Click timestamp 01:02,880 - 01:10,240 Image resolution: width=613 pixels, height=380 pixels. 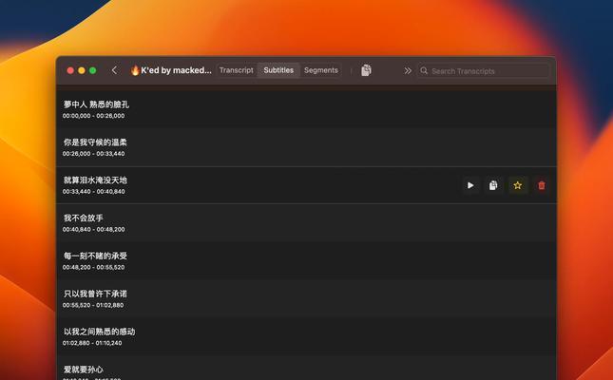coord(92,343)
